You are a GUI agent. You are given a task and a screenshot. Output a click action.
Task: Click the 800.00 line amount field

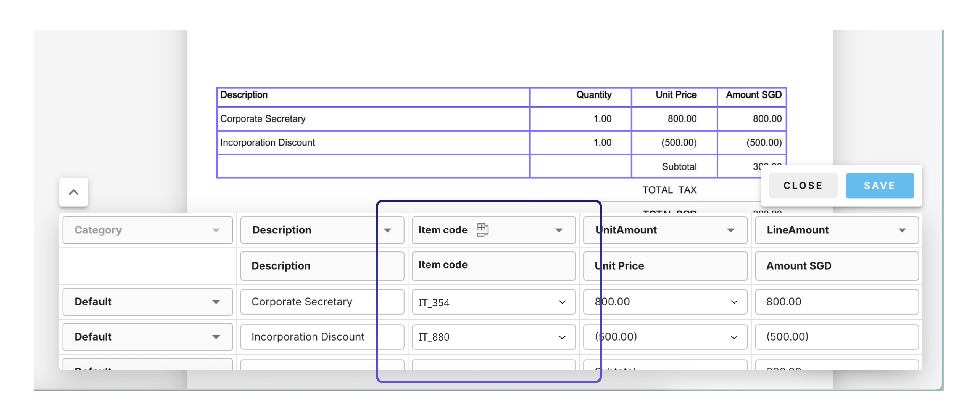pyautogui.click(x=836, y=302)
